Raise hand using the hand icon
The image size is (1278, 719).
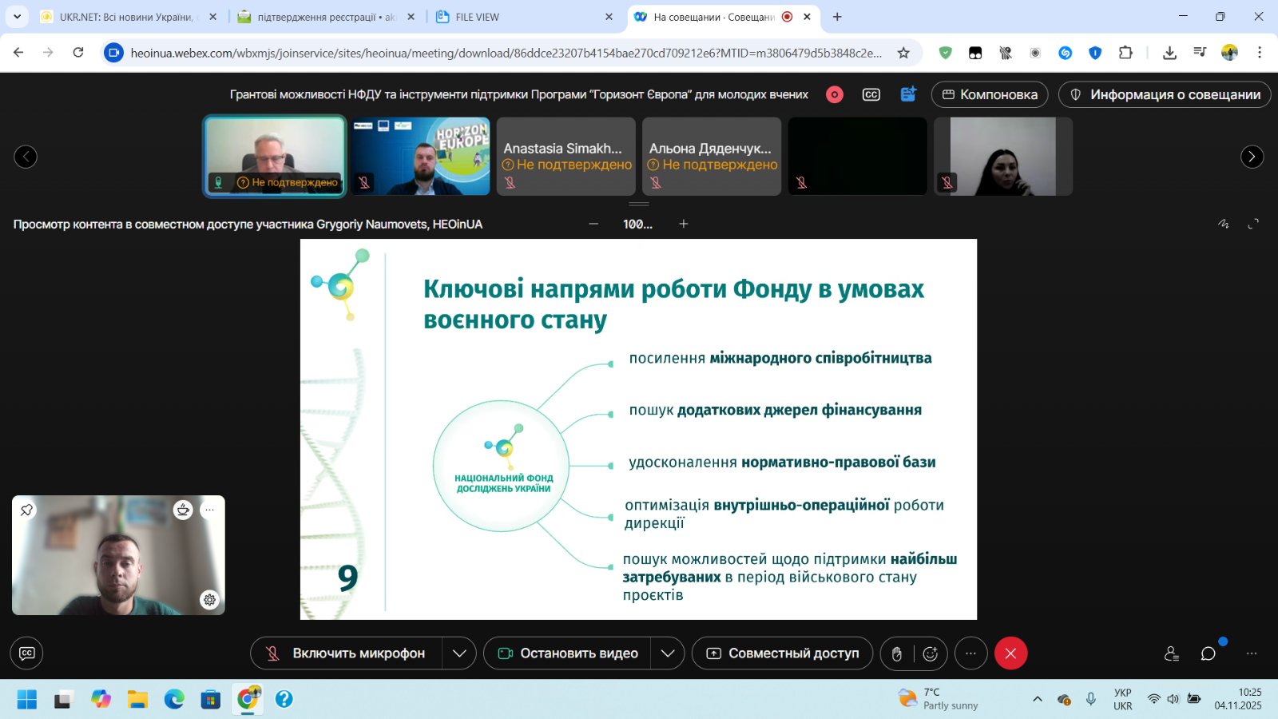click(897, 653)
